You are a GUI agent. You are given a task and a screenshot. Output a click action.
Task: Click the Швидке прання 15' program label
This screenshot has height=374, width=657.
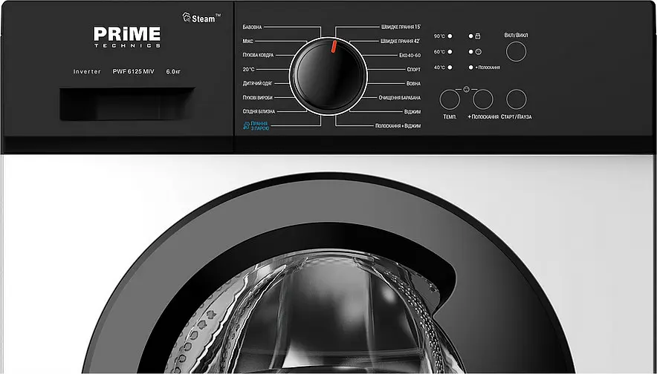[401, 27]
